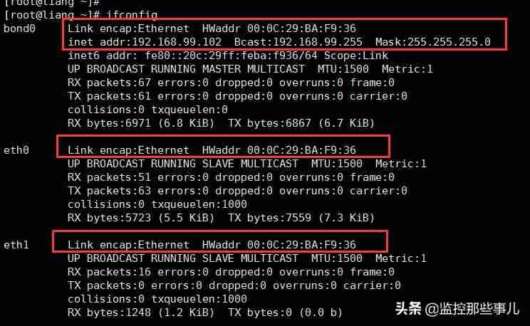Click the eth0 interface label

coord(16,150)
